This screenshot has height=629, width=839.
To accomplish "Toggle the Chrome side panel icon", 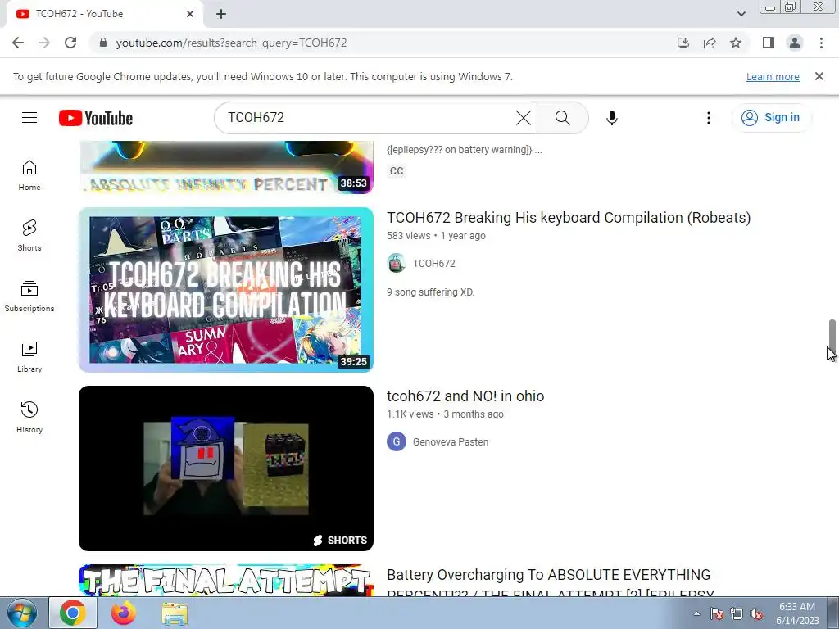I will coord(769,43).
